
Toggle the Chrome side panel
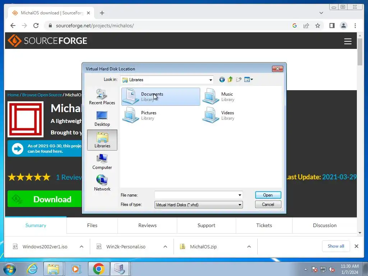tap(332, 26)
